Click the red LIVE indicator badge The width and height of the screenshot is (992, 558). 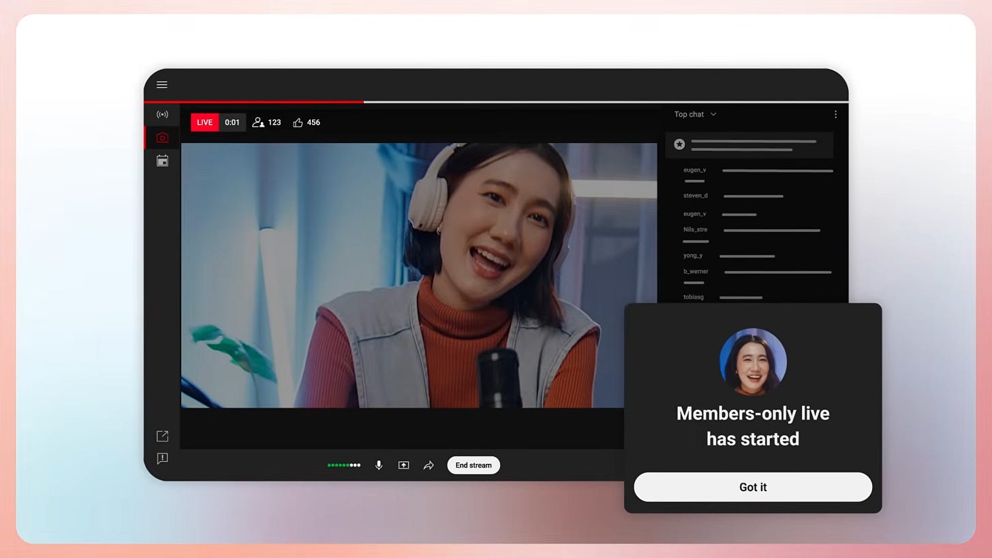point(204,123)
